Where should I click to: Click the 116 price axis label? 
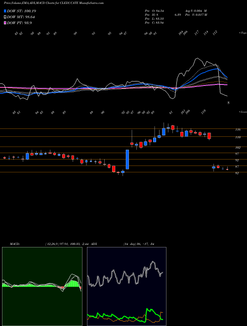tap(238, 130)
